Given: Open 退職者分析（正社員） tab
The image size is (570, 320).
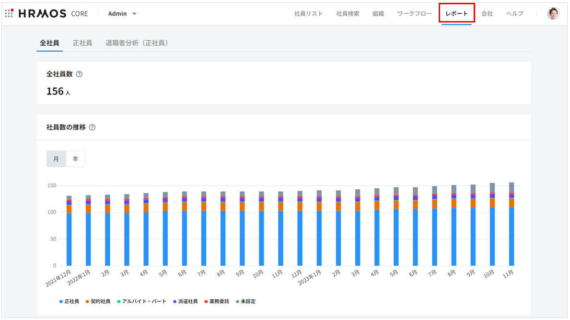Looking at the screenshot, I should tap(138, 43).
